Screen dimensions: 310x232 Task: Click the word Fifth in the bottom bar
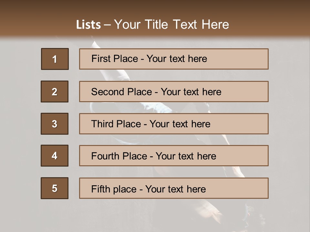[101, 189]
